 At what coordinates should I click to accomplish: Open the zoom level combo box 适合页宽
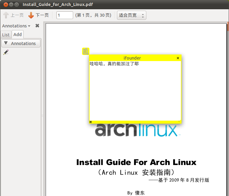click(131, 15)
